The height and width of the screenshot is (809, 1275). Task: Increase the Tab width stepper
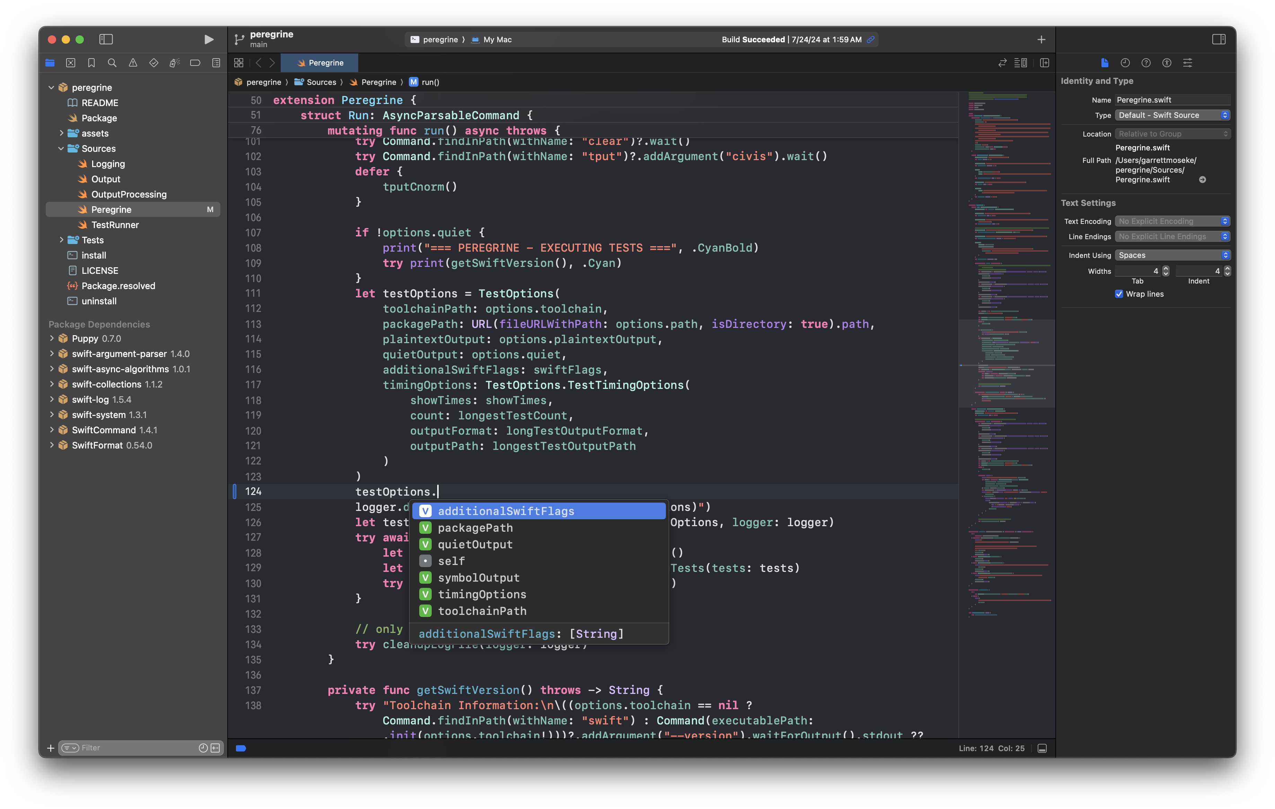tap(1165, 268)
